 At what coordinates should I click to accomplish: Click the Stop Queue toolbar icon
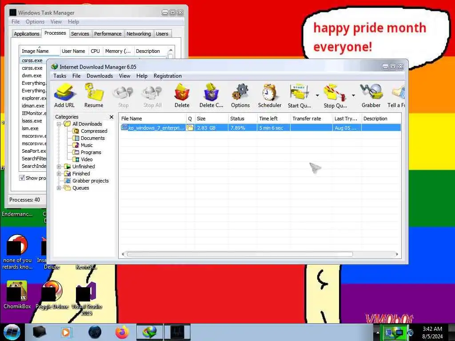tap(335, 96)
